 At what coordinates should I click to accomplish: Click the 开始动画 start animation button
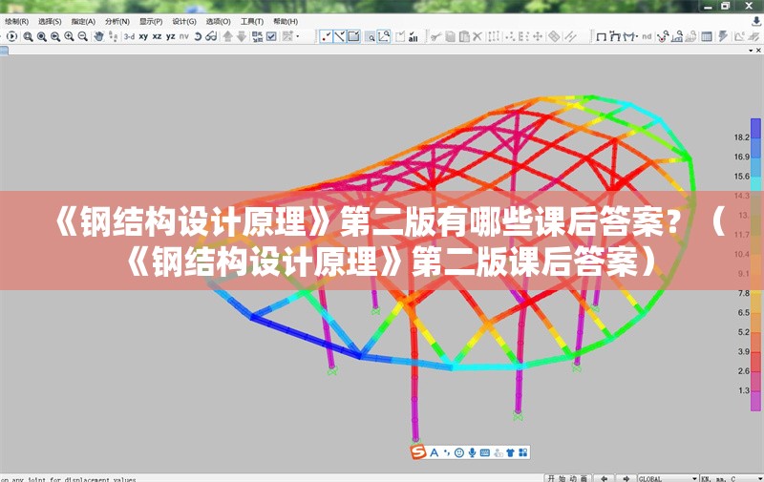coord(567,478)
